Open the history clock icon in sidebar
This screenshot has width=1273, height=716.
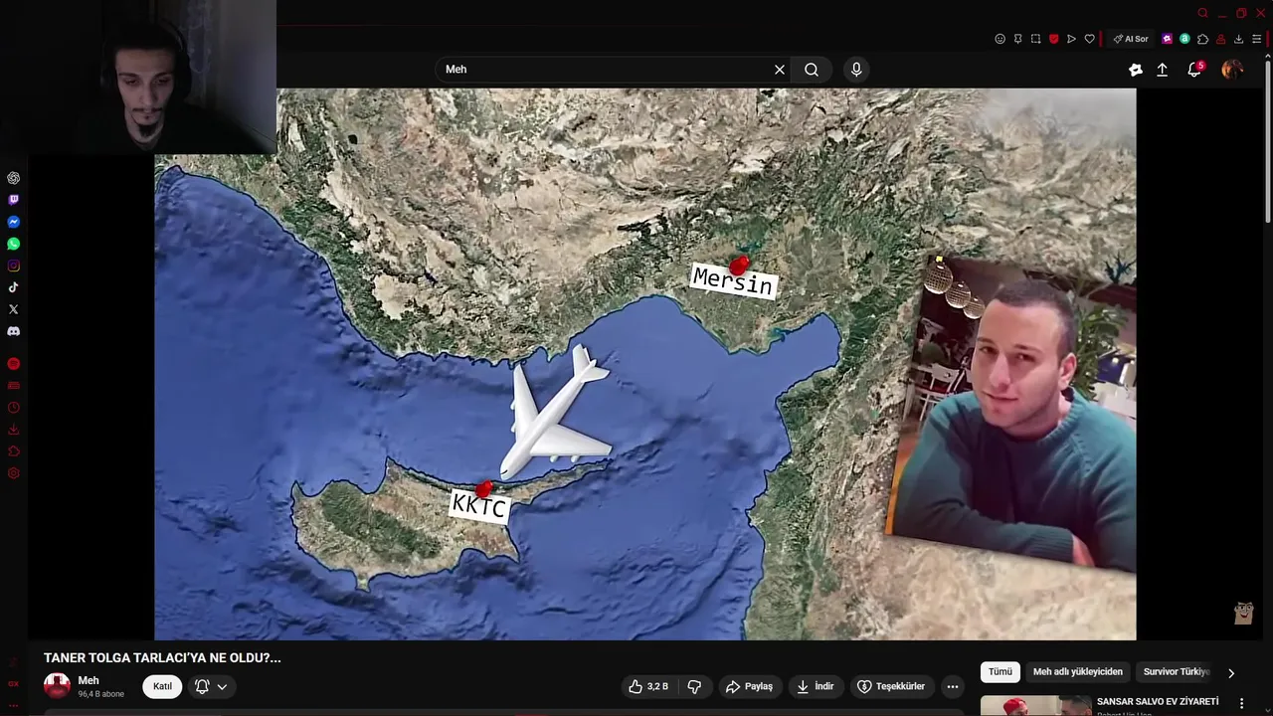click(x=13, y=408)
